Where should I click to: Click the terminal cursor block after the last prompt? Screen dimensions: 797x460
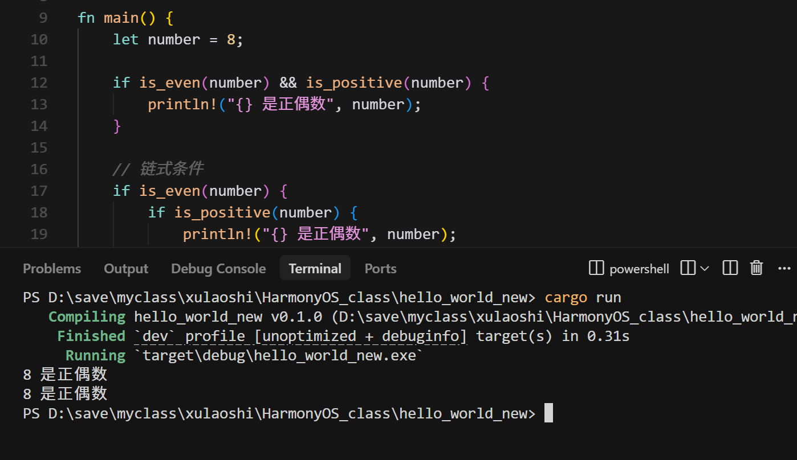click(548, 413)
